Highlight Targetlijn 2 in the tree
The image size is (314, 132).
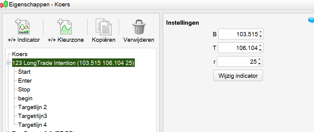pyautogui.click(x=32, y=107)
